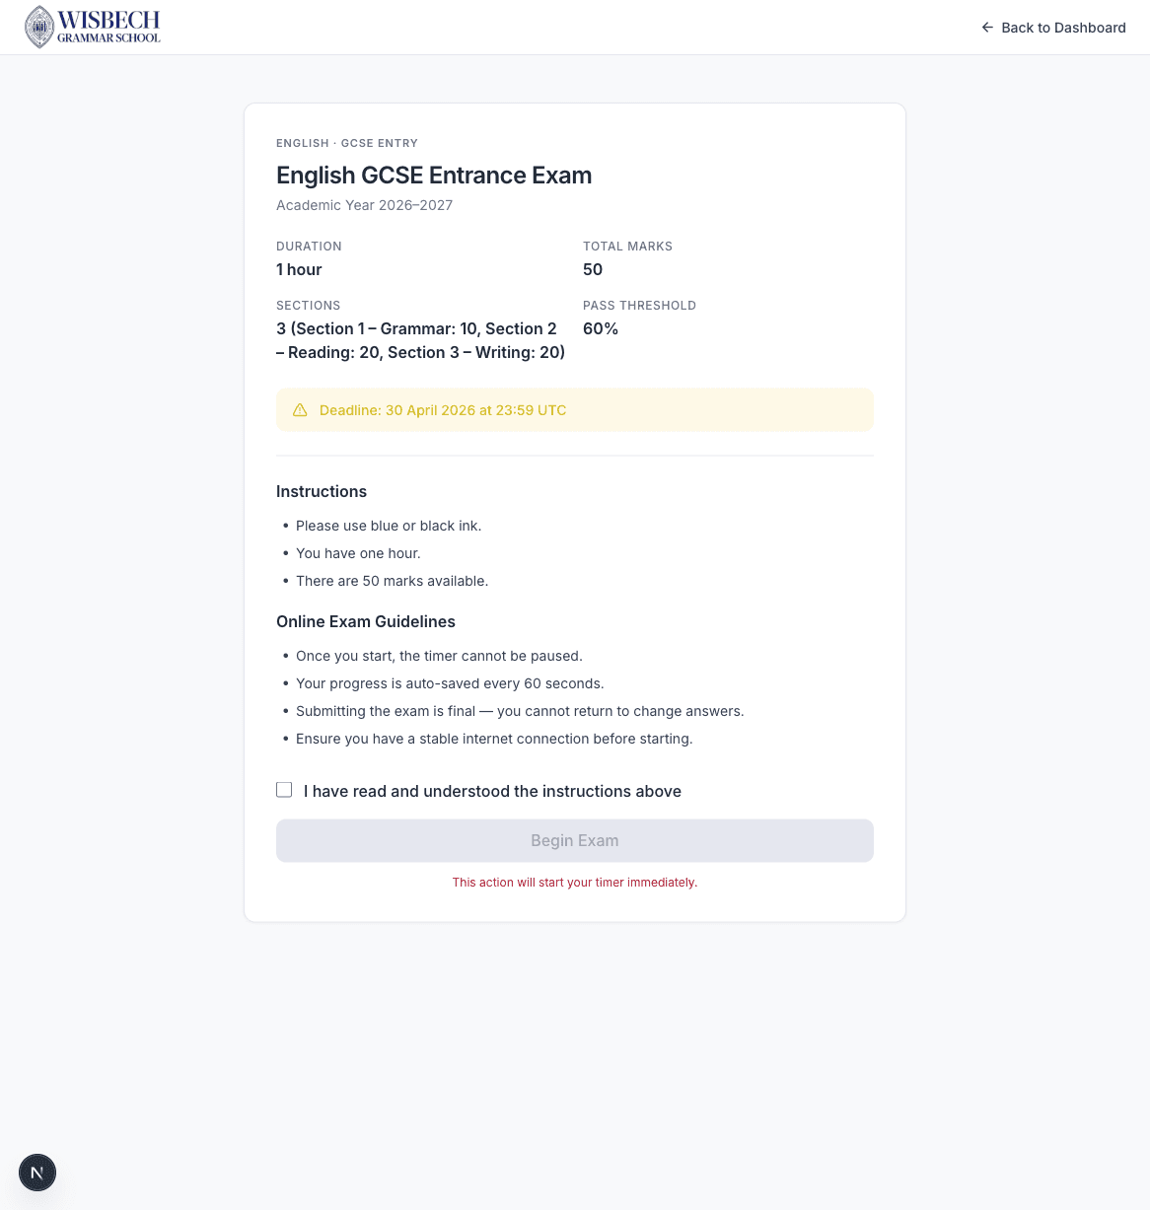Tick the 'I have read and understood the instructions' checkbox
This screenshot has width=1150, height=1210.
(x=284, y=789)
